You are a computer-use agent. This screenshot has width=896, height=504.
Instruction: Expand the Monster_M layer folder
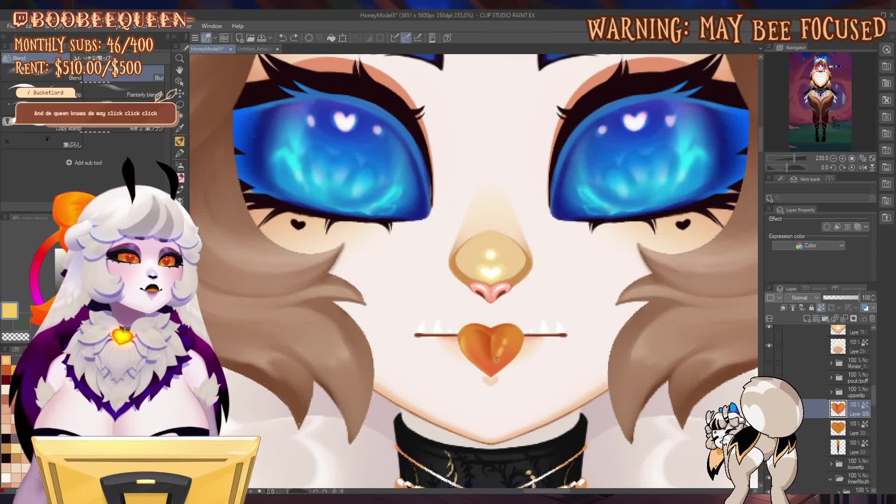[831, 363]
